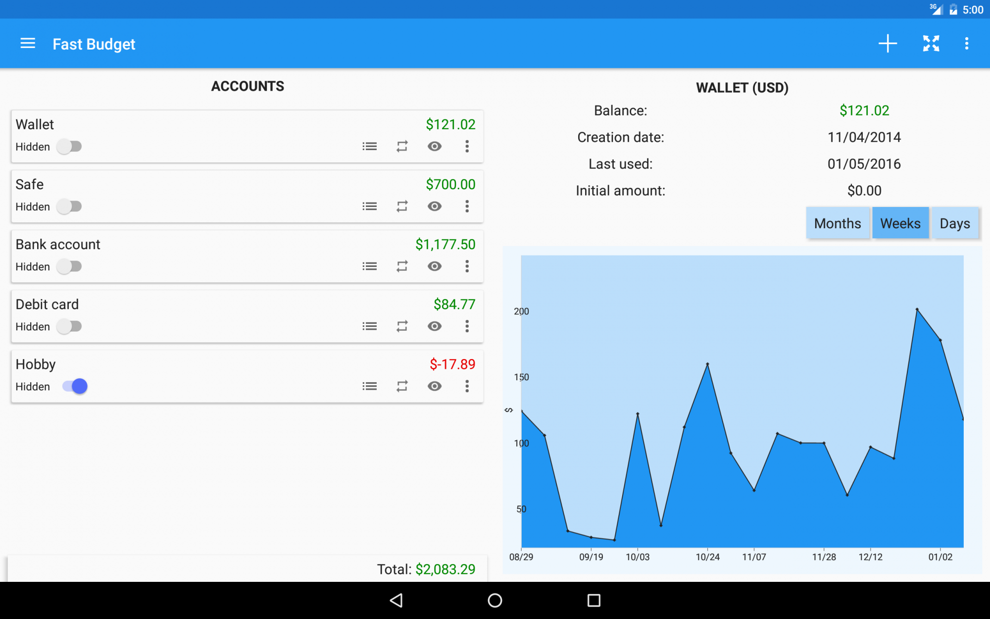Click last used 01/05/2016 value
This screenshot has height=619, width=990.
tap(864, 164)
